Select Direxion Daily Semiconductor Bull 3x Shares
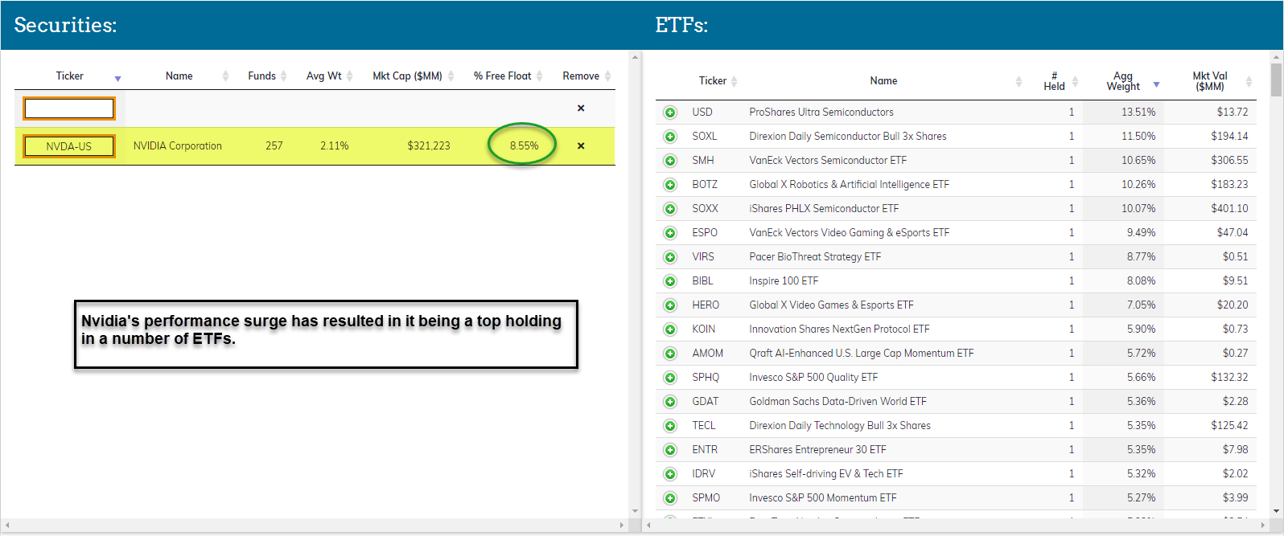Viewport: 1284px width, 536px height. pos(848,137)
